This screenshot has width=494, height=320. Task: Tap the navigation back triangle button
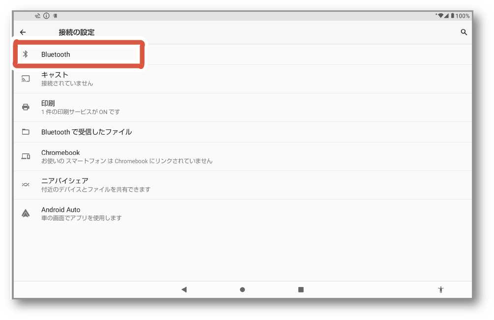tap(184, 290)
